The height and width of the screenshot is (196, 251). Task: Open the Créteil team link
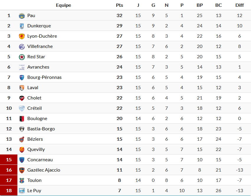pos(35,108)
